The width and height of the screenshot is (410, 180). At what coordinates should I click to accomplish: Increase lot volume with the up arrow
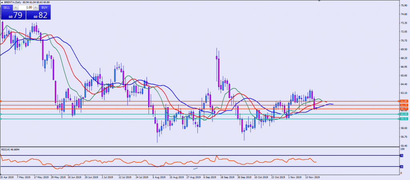36,7
